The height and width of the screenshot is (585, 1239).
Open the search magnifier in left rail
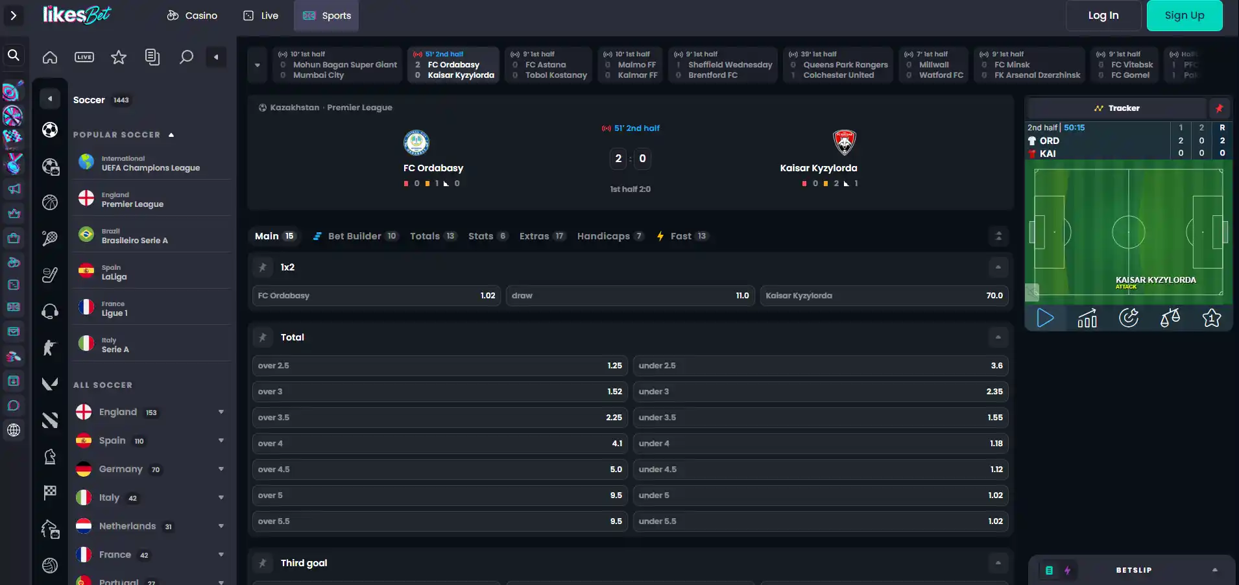pyautogui.click(x=14, y=56)
